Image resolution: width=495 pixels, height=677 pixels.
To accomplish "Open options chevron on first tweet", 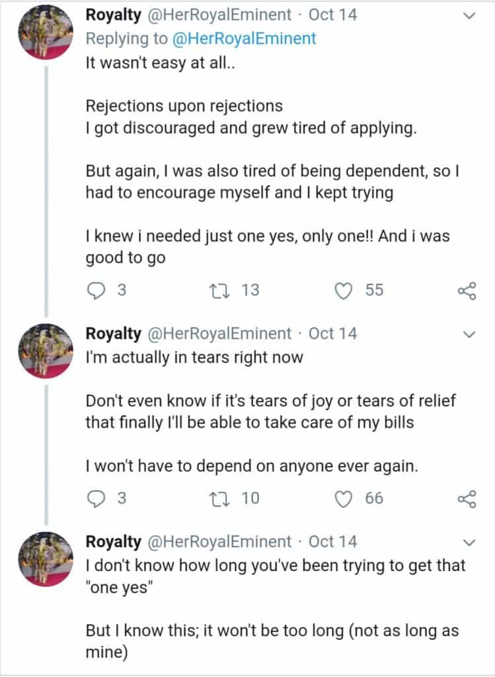I will tap(470, 16).
